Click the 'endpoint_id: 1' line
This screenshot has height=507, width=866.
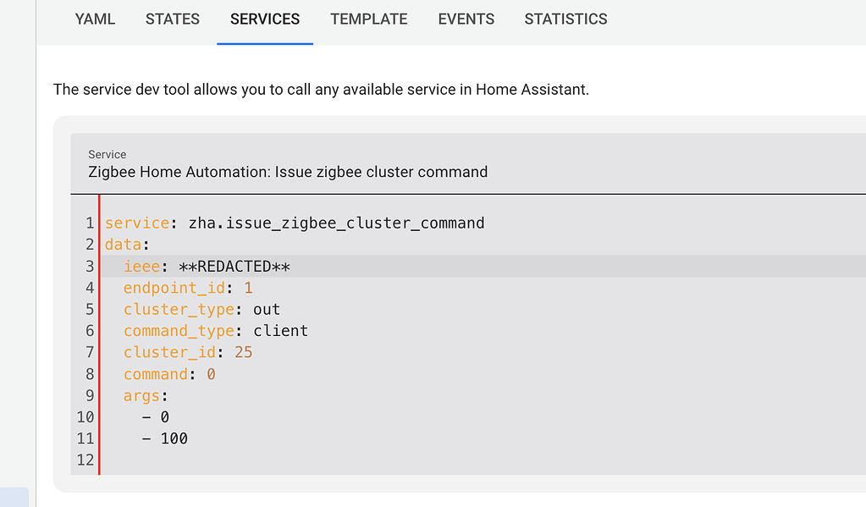(188, 289)
